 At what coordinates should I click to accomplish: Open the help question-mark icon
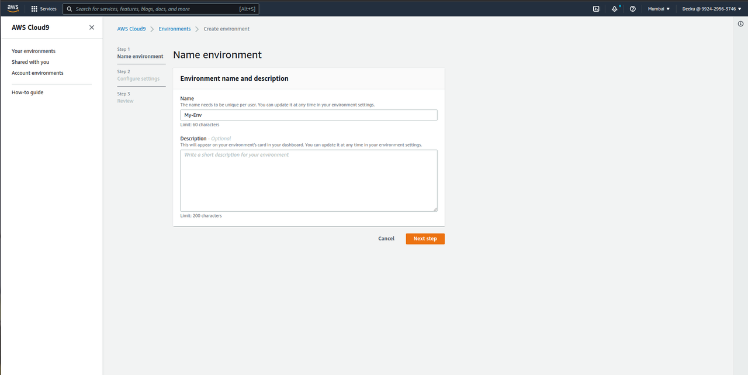pyautogui.click(x=633, y=9)
